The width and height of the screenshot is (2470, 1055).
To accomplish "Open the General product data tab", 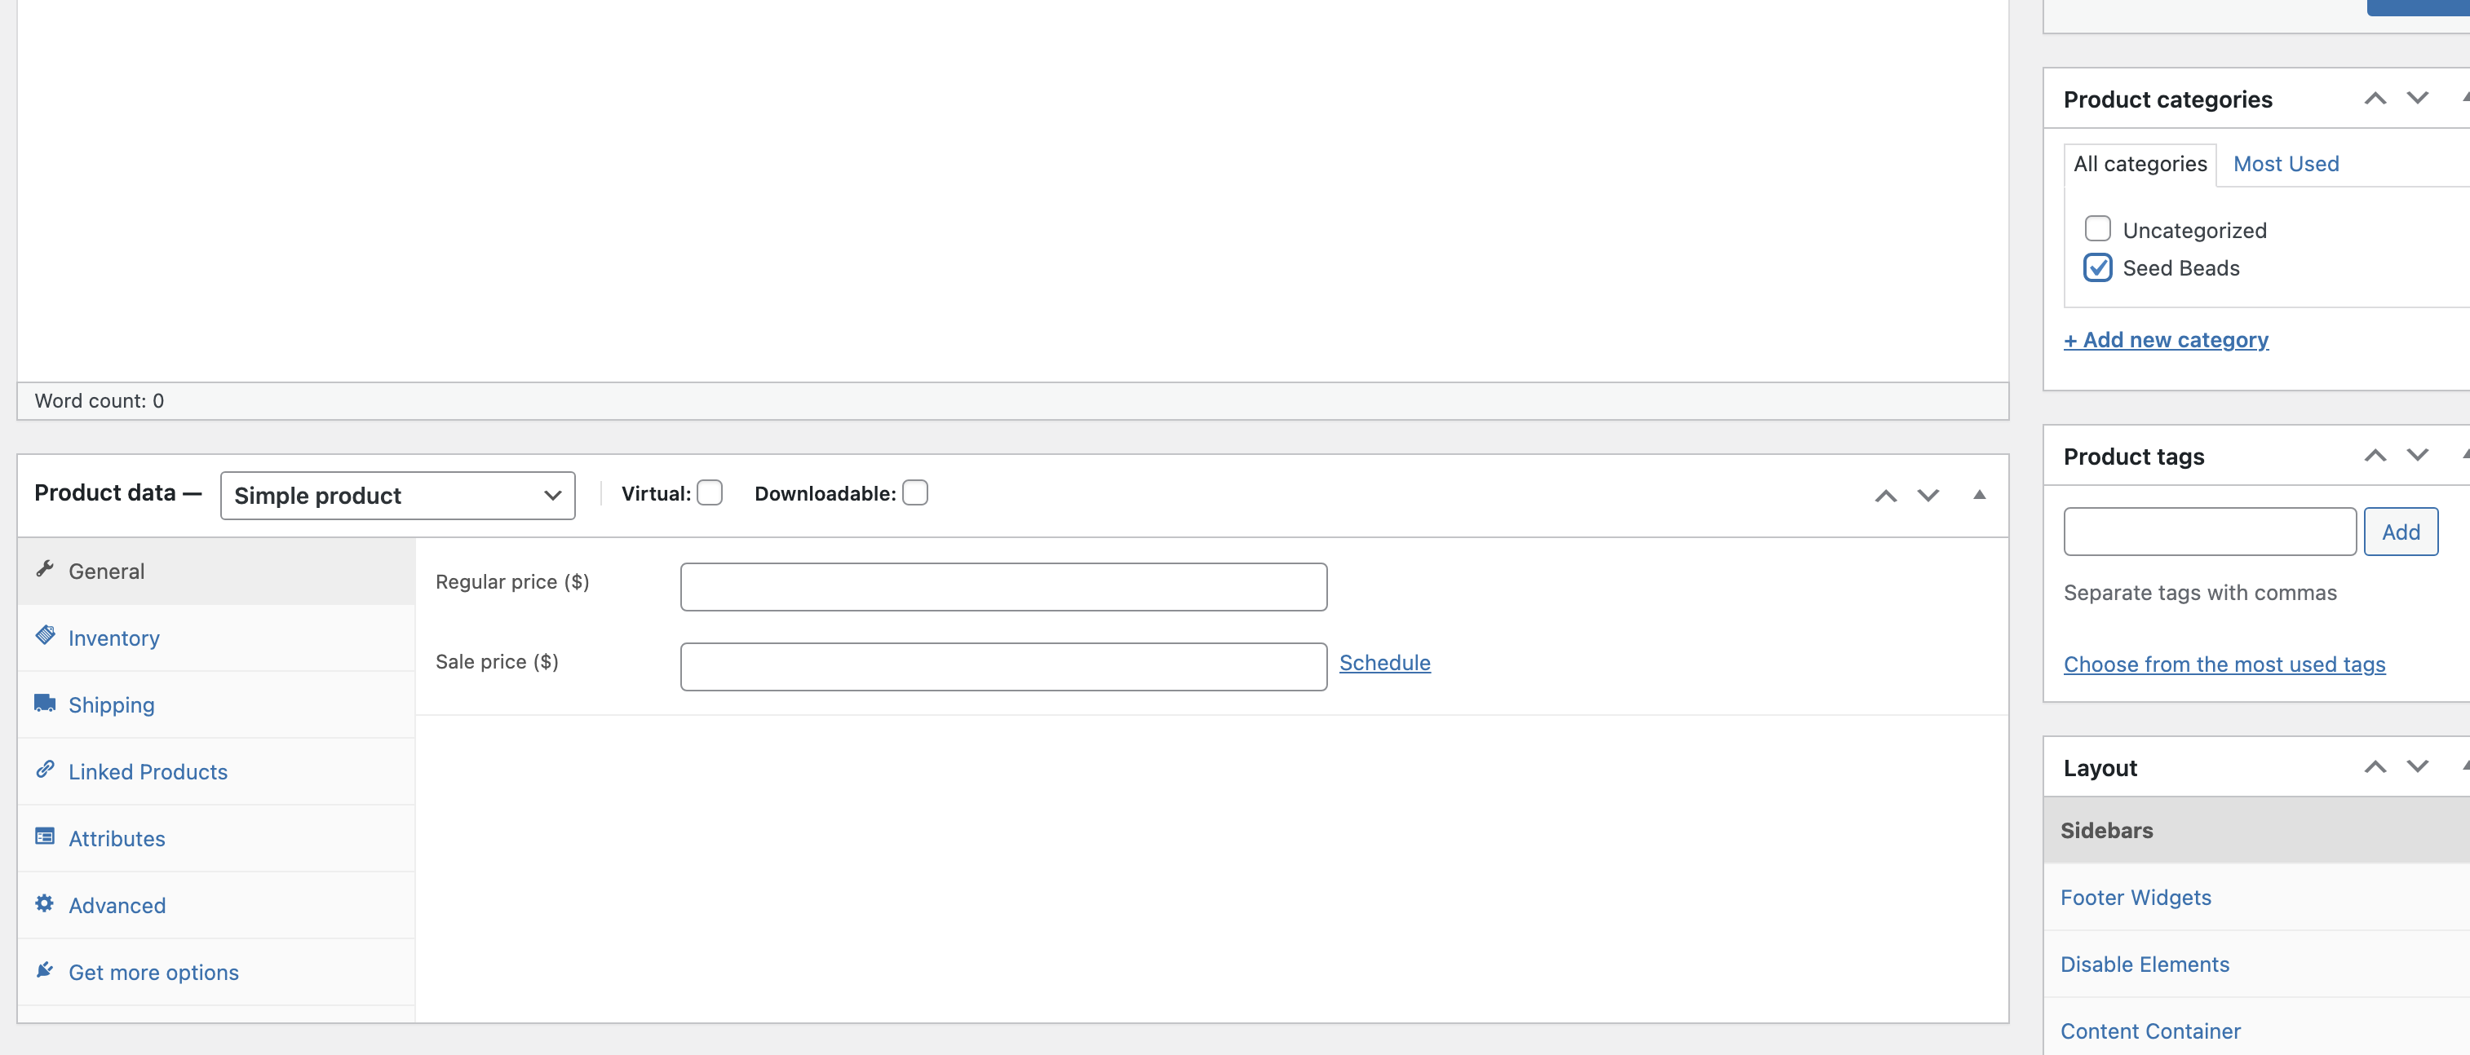I will [215, 571].
